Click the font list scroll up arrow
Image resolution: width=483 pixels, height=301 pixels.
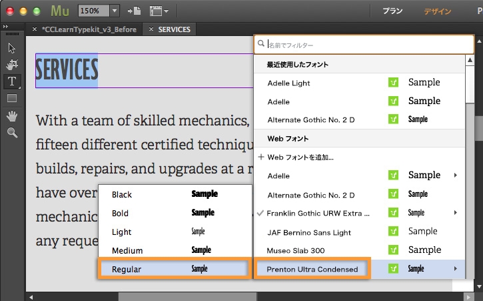click(470, 60)
